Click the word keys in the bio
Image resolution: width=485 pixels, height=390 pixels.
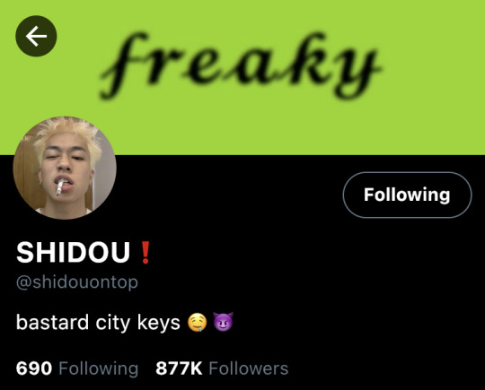(x=159, y=324)
